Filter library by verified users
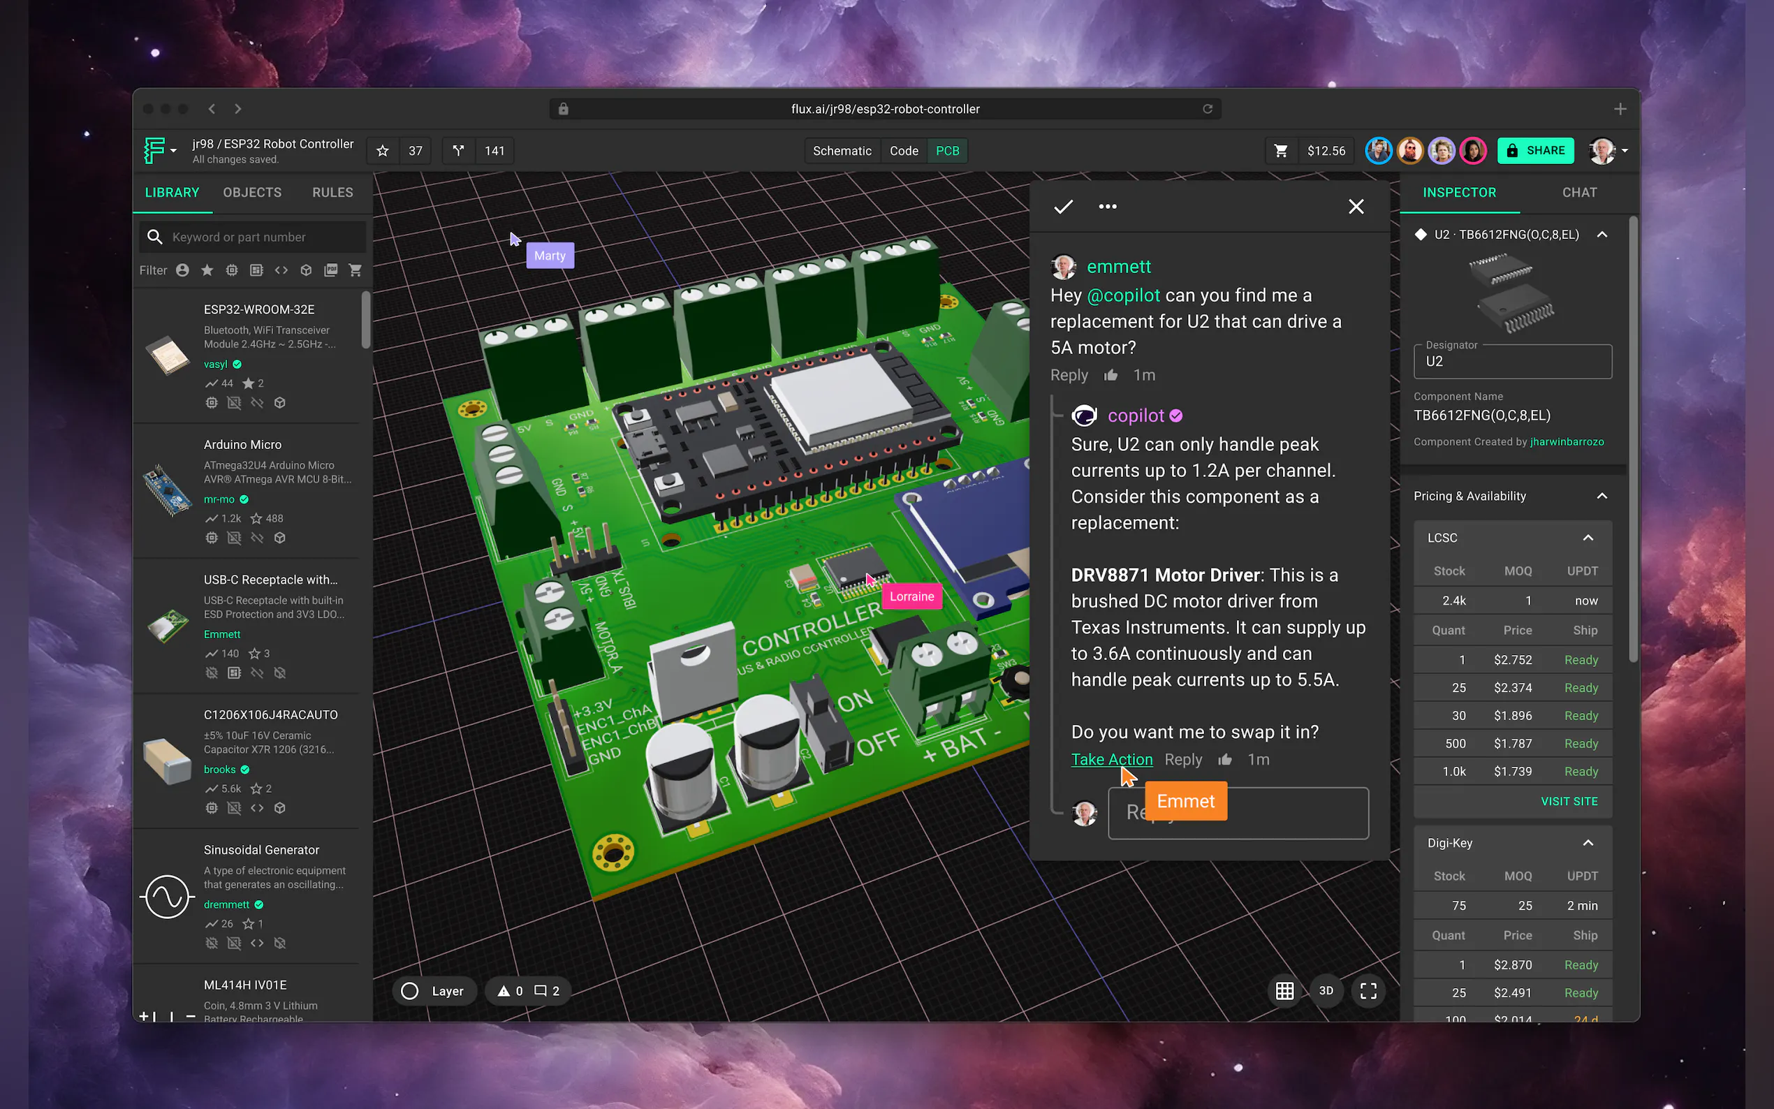 click(182, 270)
